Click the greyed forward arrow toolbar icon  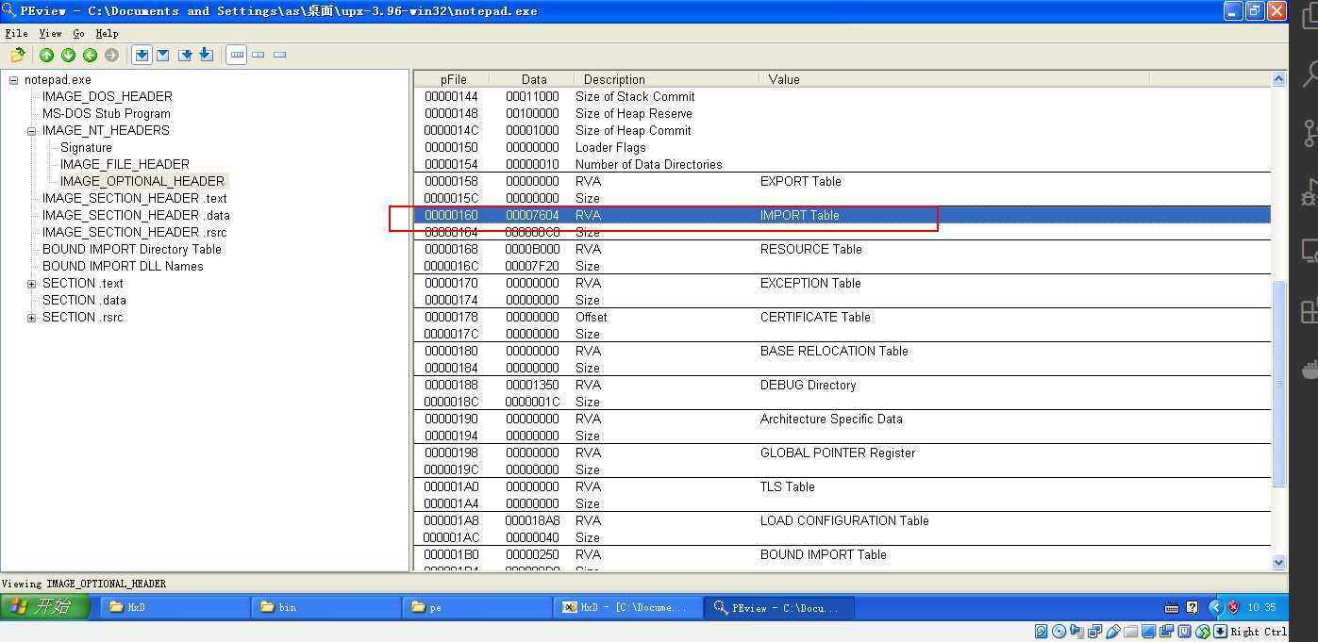tap(111, 55)
